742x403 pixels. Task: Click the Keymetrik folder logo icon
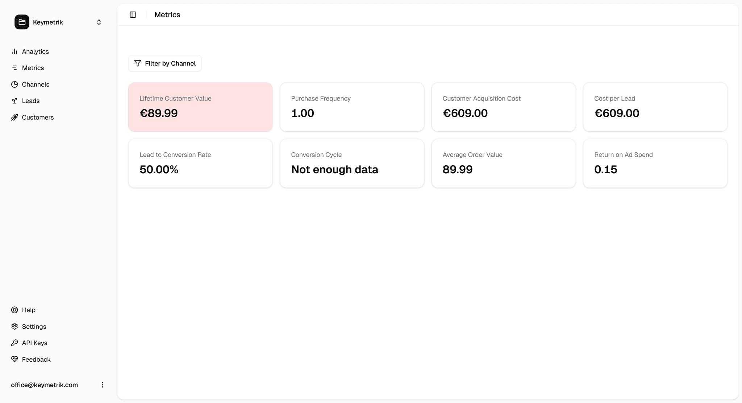[22, 22]
